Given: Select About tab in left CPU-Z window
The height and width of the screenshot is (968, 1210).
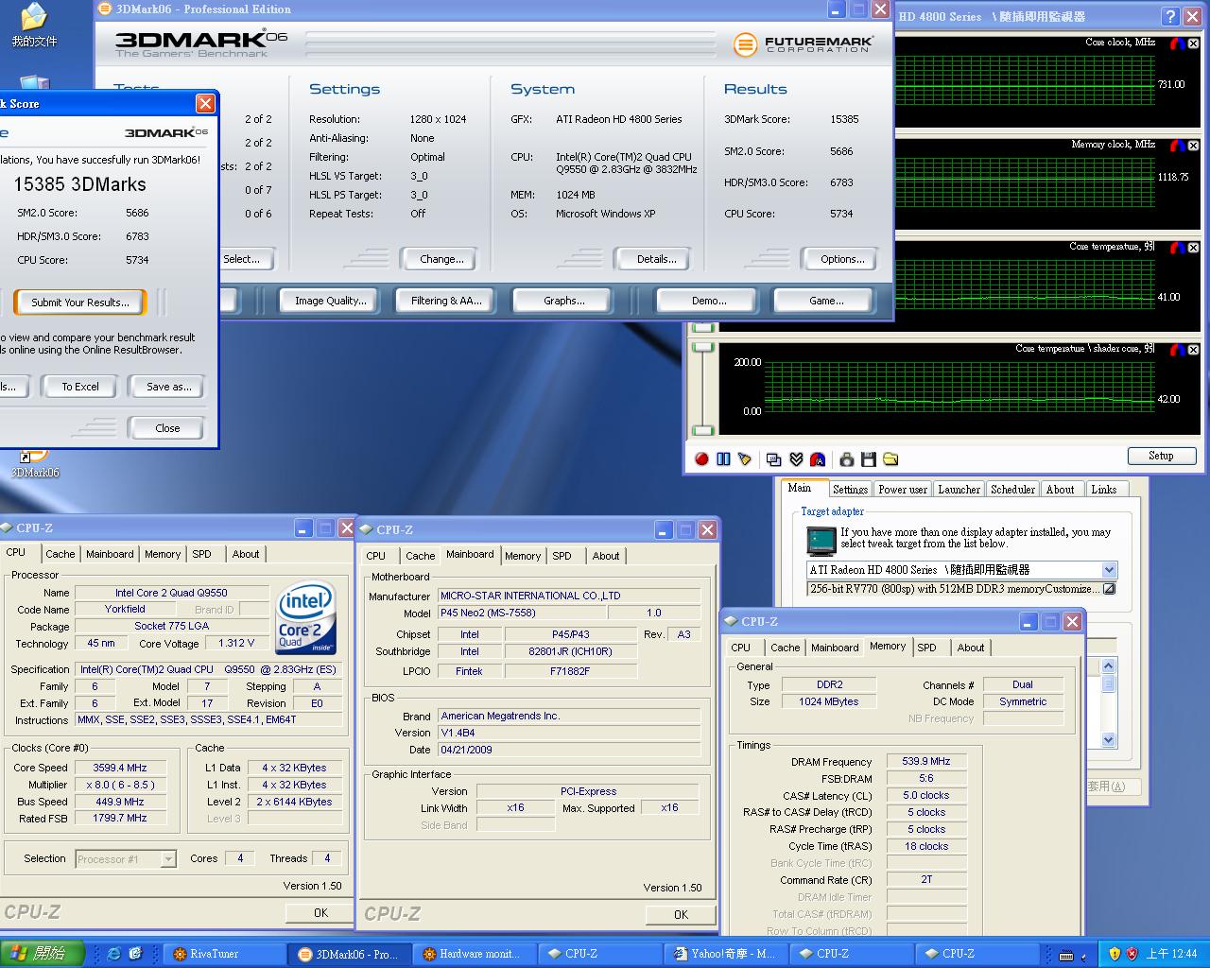Looking at the screenshot, I should (246, 554).
